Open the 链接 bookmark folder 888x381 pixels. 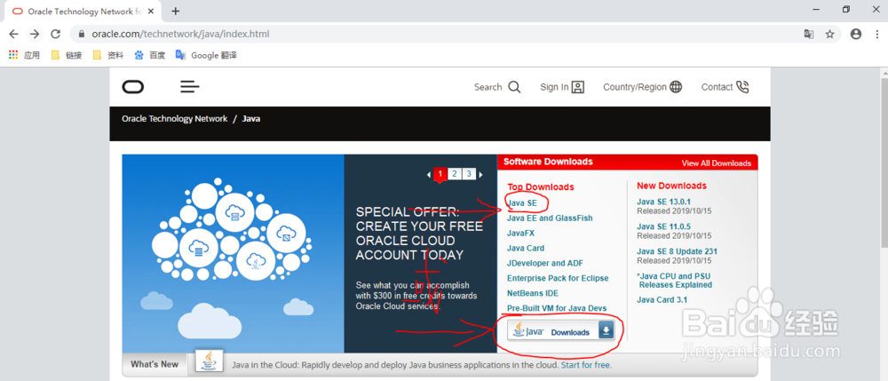click(x=67, y=55)
